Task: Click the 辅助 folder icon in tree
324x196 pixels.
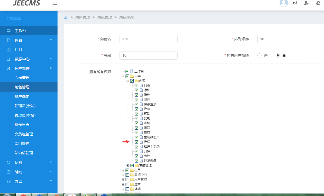Action: coord(132,189)
